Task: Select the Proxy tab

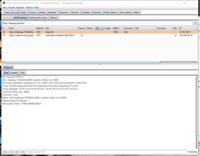Action: [15, 12]
